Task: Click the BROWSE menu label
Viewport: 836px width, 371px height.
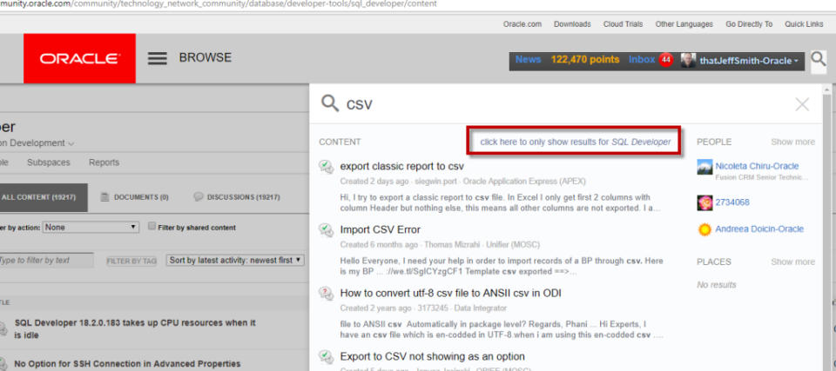Action: click(206, 57)
